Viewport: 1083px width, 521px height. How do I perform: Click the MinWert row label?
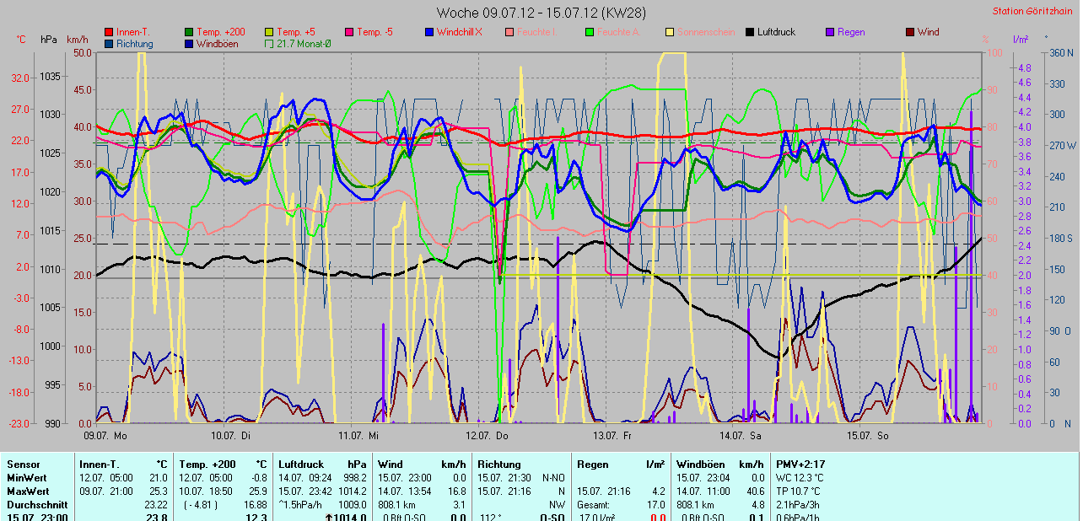[27, 478]
